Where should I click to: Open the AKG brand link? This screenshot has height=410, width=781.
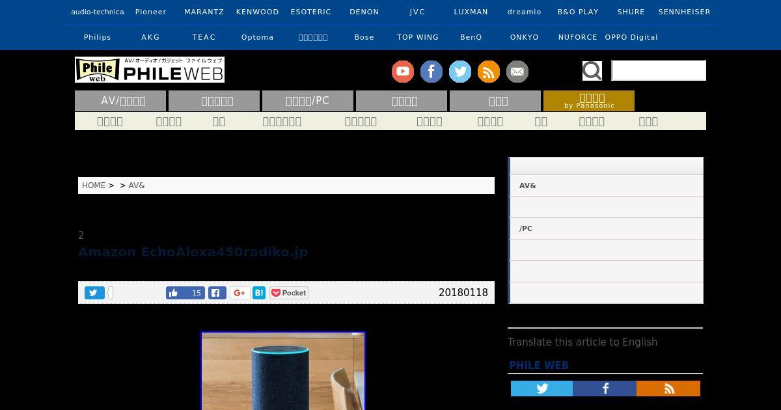pyautogui.click(x=151, y=37)
